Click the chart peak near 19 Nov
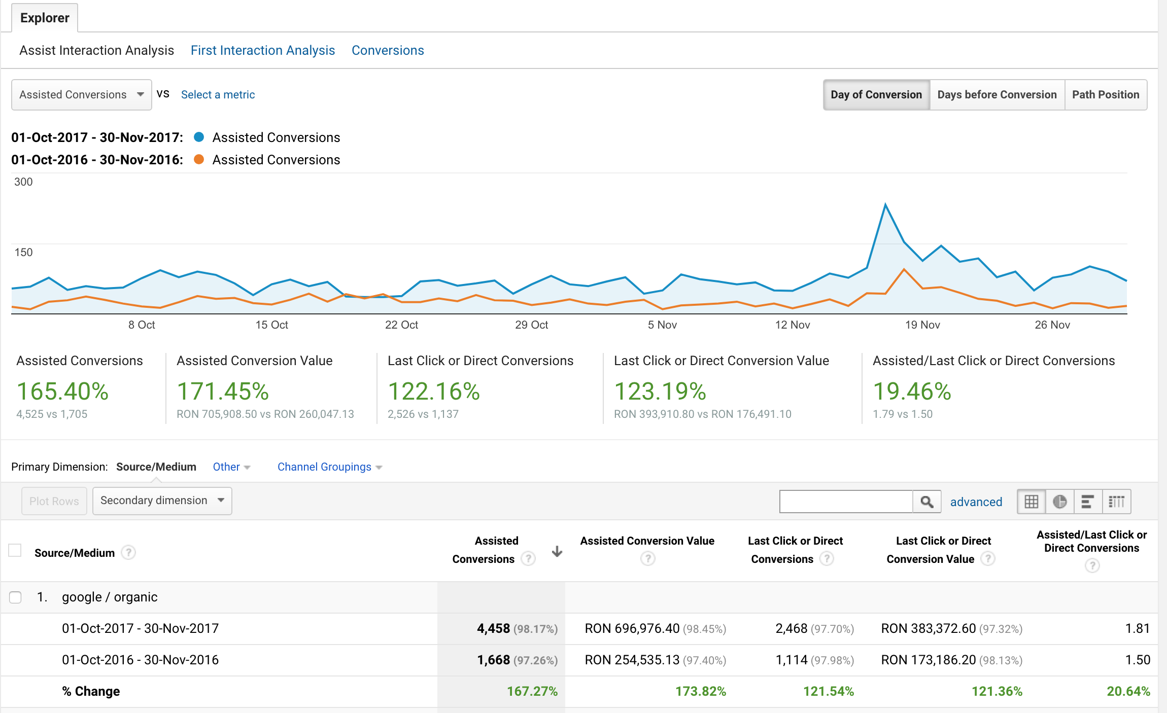Image resolution: width=1167 pixels, height=713 pixels. [885, 205]
